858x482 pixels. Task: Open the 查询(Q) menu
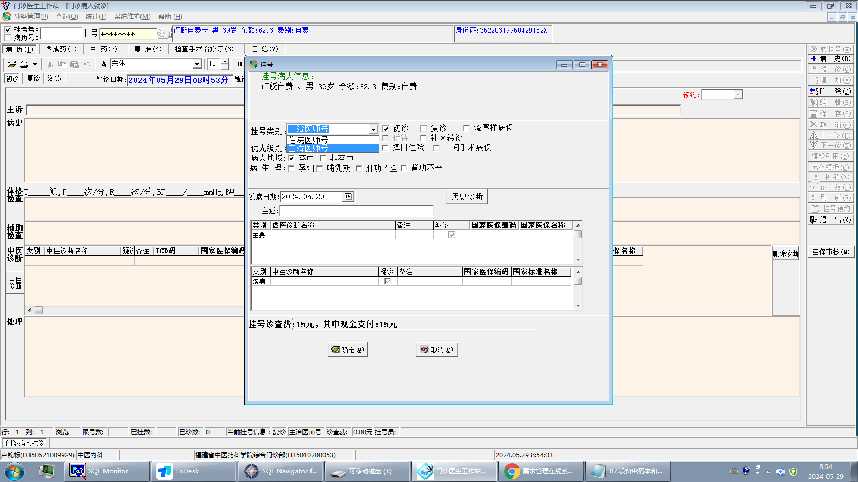[x=67, y=17]
